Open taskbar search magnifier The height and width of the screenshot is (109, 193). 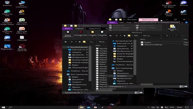pyautogui.click(x=10, y=107)
